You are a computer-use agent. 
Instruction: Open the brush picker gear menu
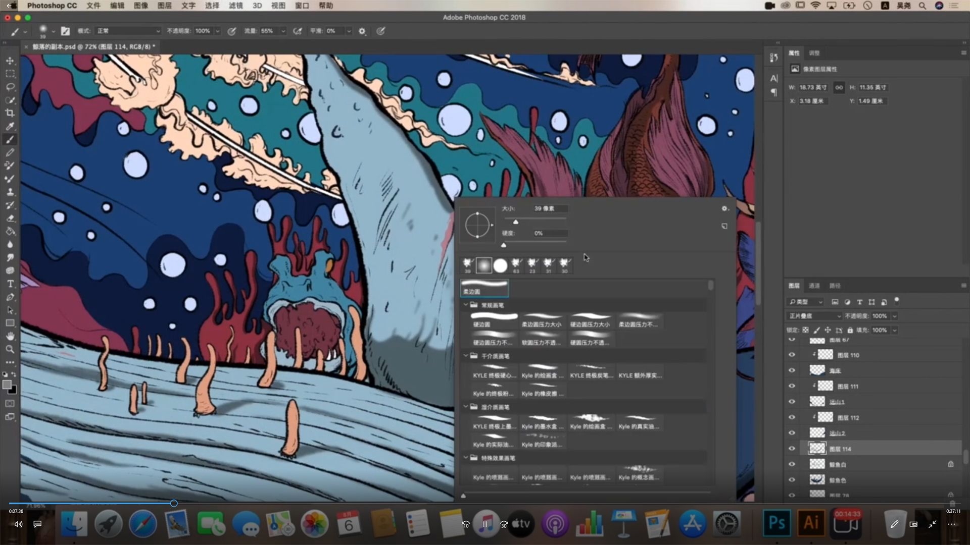pyautogui.click(x=724, y=208)
